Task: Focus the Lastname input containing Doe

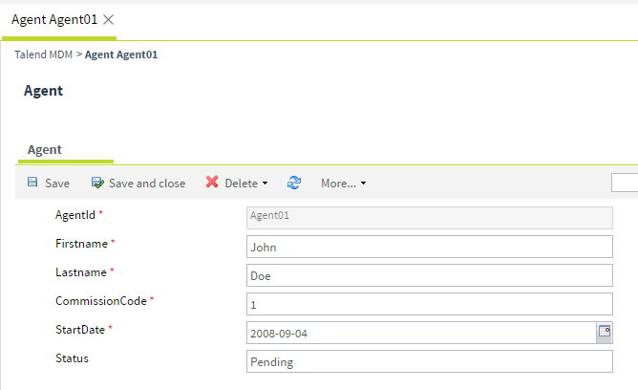Action: pyautogui.click(x=429, y=275)
